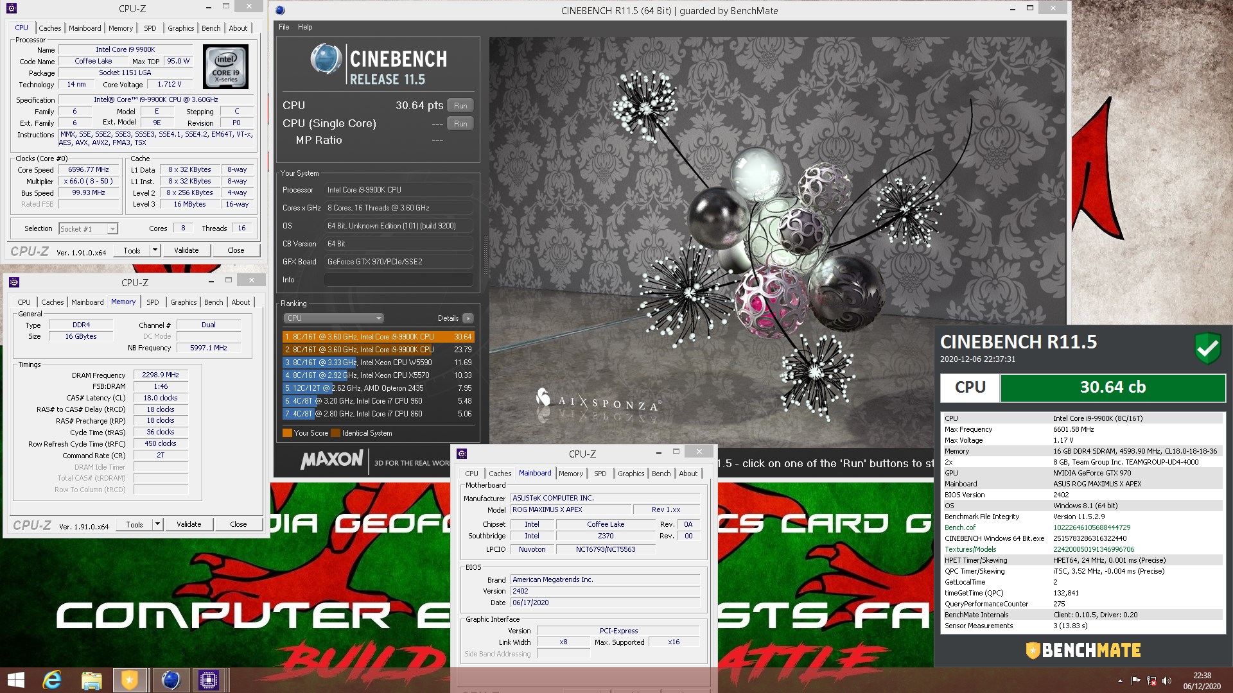
Task: Click Validate in CPU-Z CPU window
Action: coord(186,250)
